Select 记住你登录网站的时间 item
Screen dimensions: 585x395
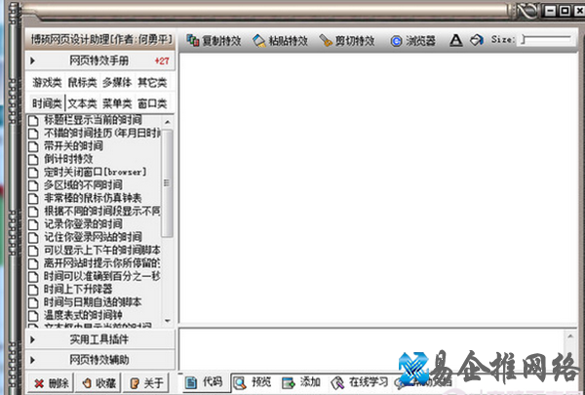point(94,237)
